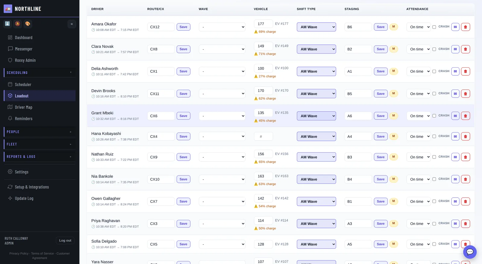This screenshot has width=482, height=264.
Task: Open the Terms of Service link
Action: click(x=42, y=253)
